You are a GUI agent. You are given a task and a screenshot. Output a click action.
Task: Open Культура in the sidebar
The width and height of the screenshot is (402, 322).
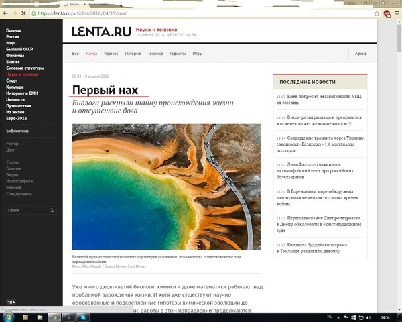coord(15,87)
